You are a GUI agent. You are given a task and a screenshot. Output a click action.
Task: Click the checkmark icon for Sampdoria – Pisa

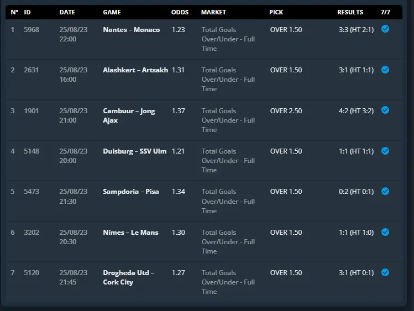point(385,191)
